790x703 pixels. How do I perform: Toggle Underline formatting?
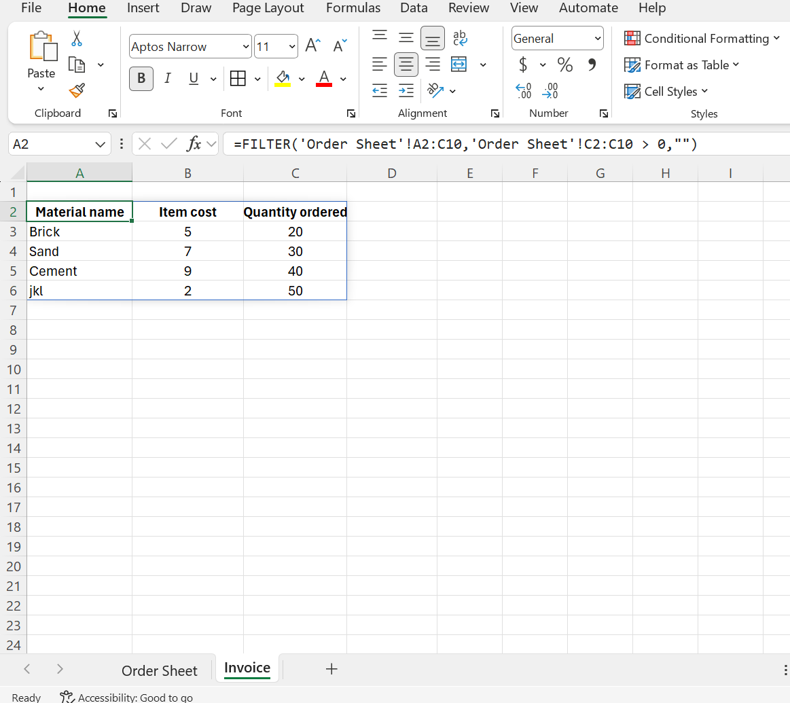(x=194, y=78)
